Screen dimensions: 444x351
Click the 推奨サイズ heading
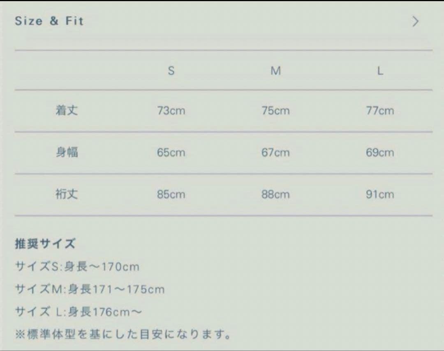click(x=45, y=244)
